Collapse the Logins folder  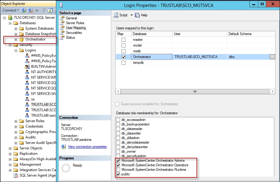(16, 50)
